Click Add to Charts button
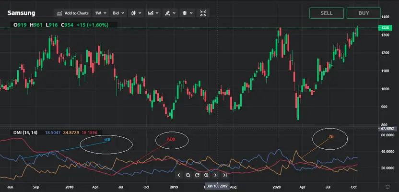The image size is (399, 192). (x=72, y=13)
